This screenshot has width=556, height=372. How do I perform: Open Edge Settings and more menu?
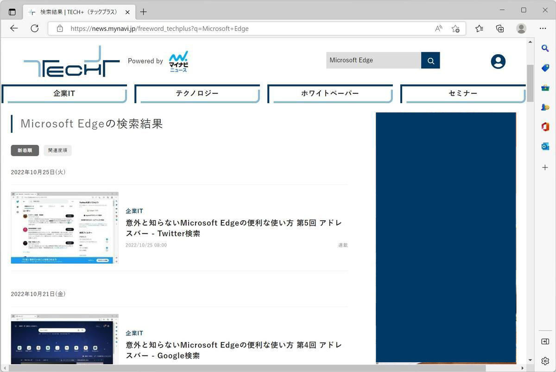(543, 29)
